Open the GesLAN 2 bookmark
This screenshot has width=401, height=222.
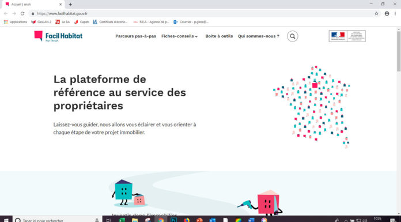(x=41, y=22)
